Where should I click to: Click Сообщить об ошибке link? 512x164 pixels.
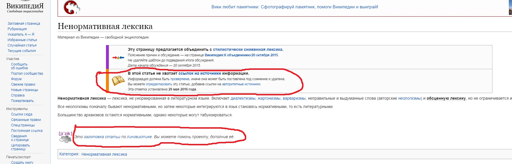point(19,66)
